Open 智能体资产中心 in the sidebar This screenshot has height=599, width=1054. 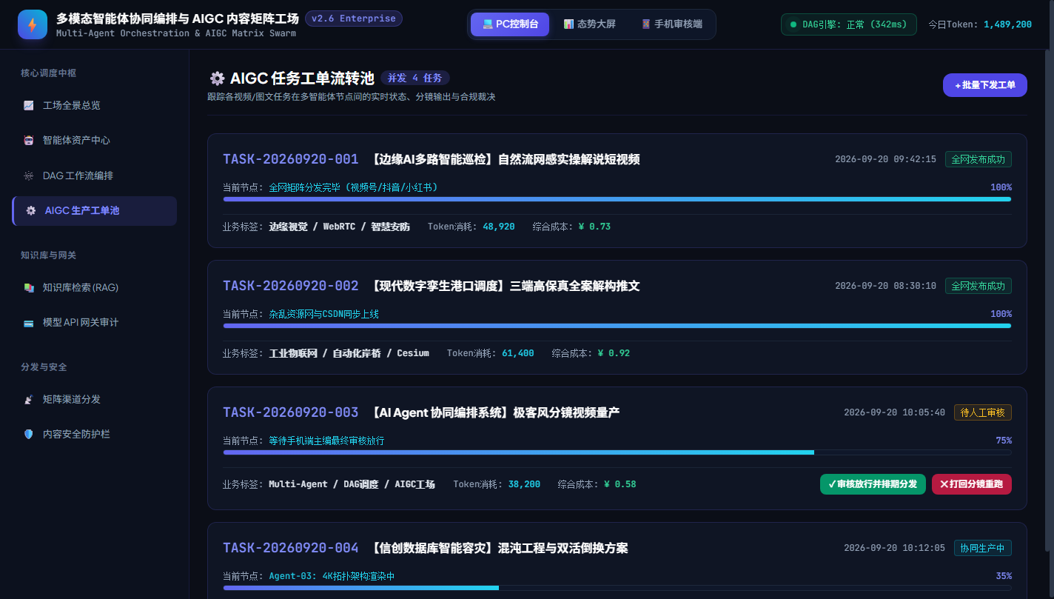95,140
